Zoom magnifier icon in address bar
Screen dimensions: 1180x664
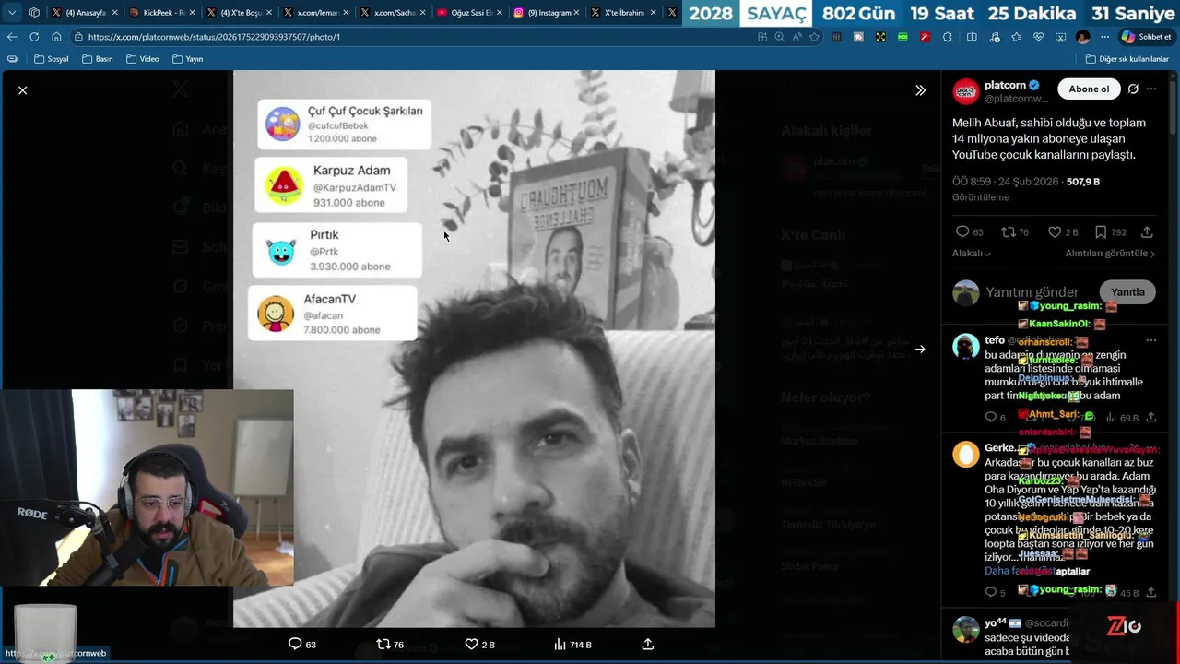tap(780, 37)
